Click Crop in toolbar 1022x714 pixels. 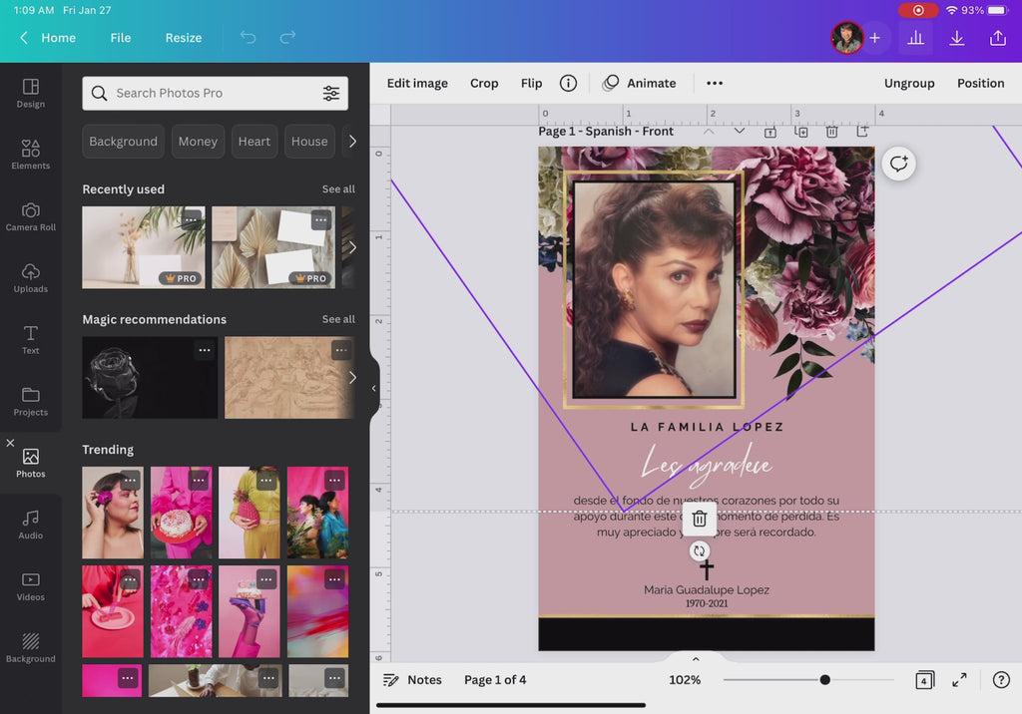coord(484,83)
